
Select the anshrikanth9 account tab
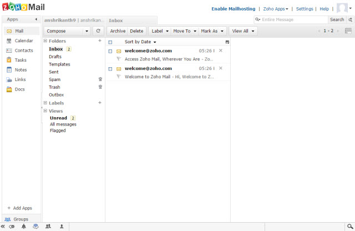[74, 21]
